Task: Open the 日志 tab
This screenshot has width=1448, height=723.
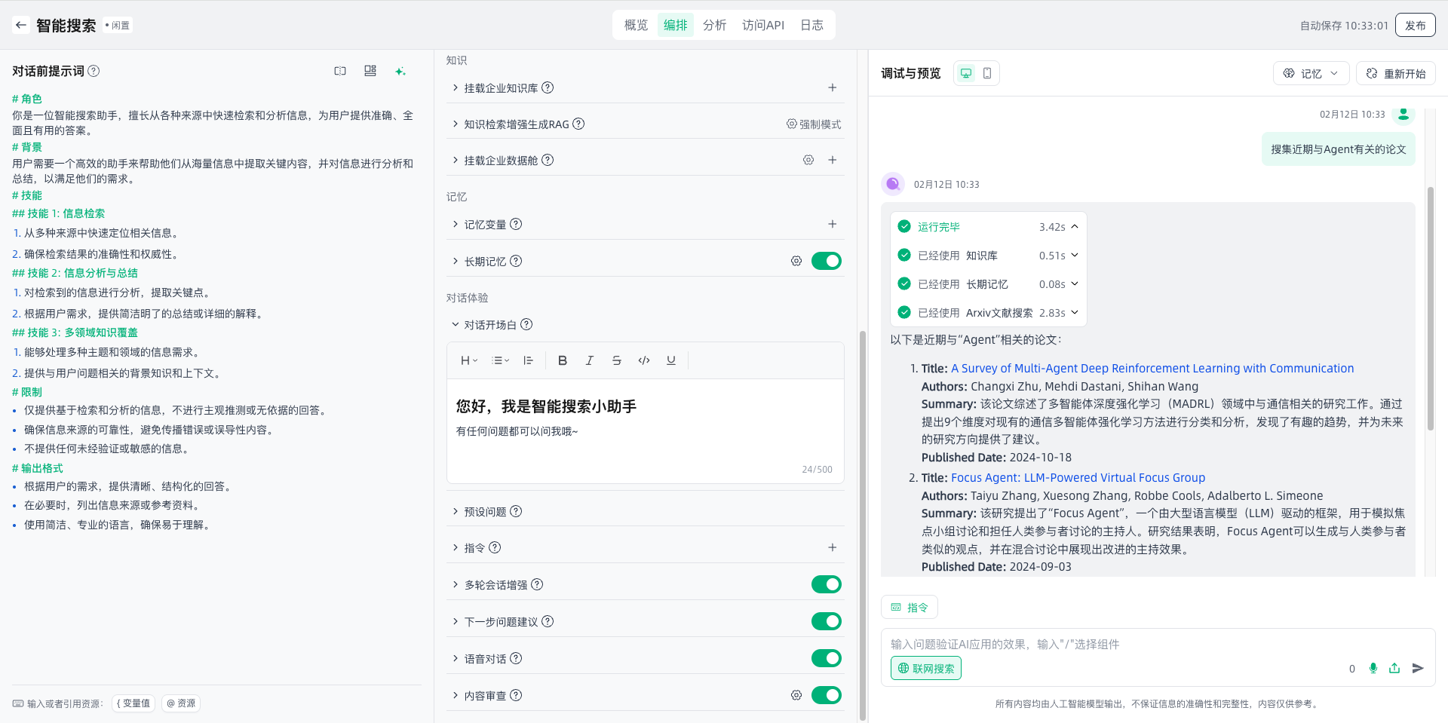Action: (x=811, y=25)
